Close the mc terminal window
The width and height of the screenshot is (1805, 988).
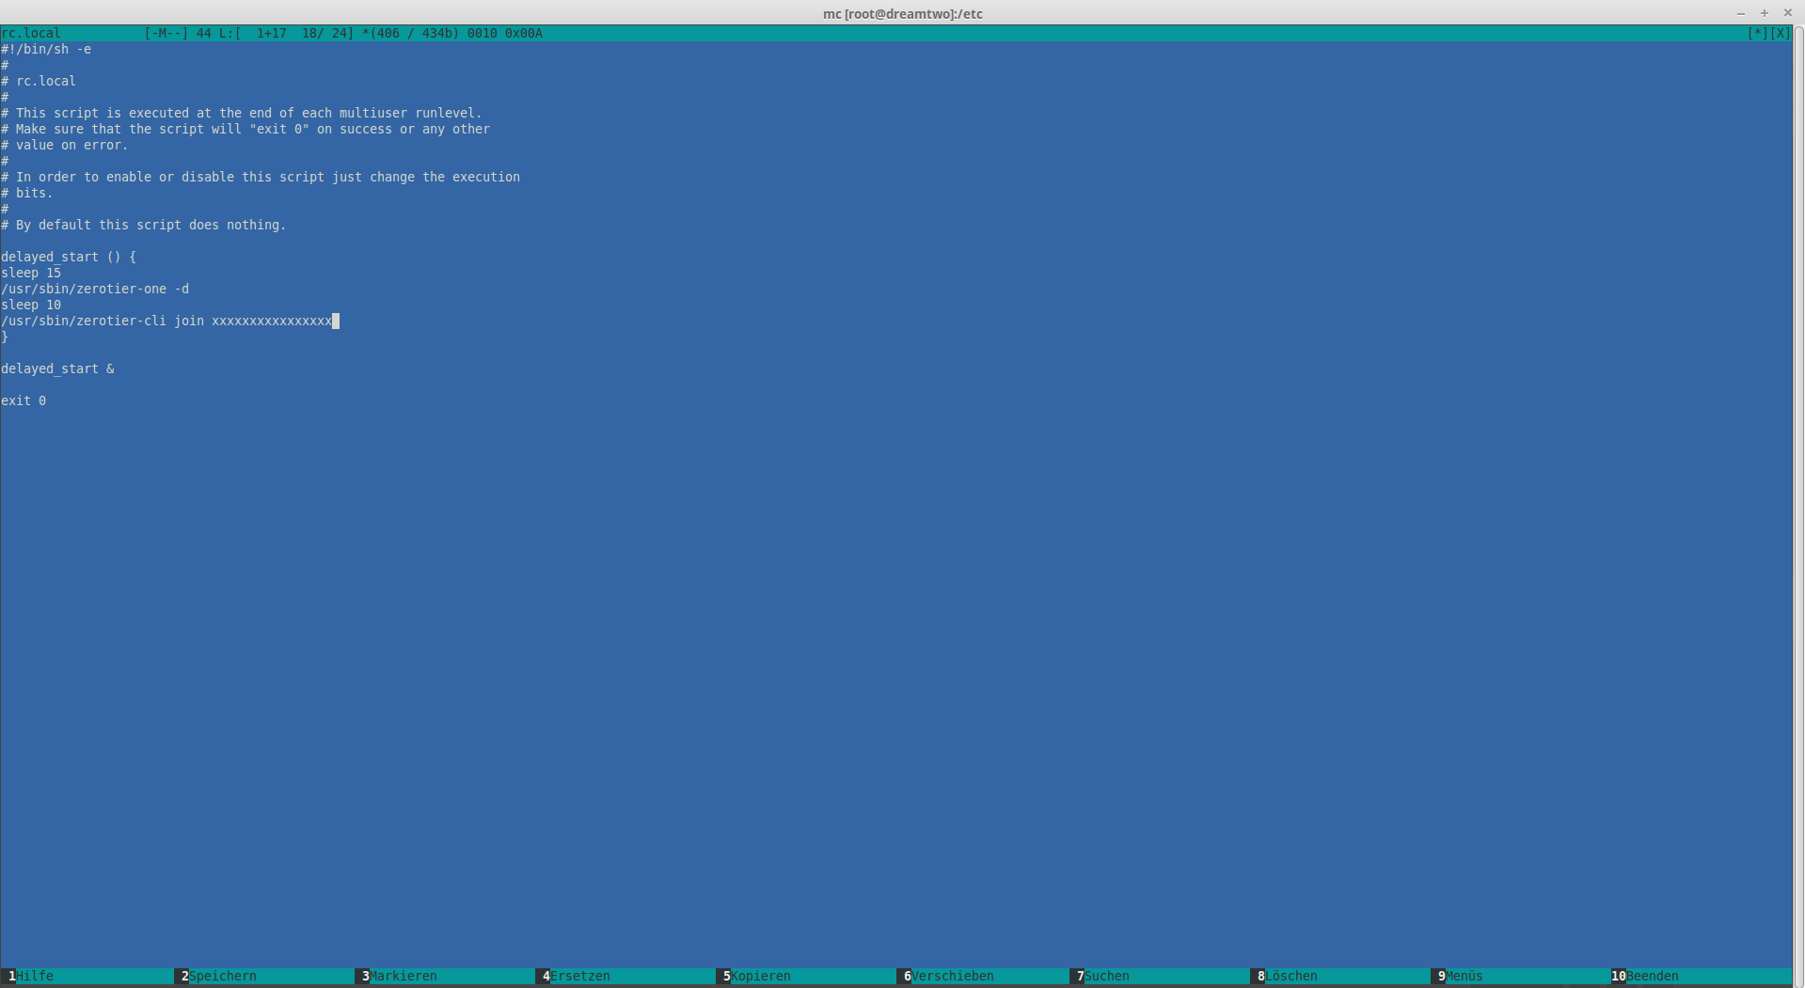point(1788,13)
